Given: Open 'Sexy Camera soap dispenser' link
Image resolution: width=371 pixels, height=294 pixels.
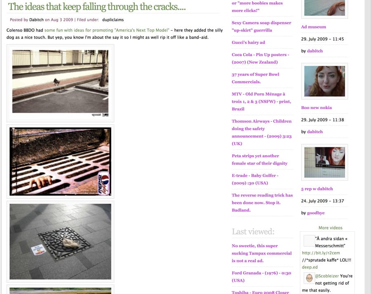Looking at the screenshot, I should (x=261, y=26).
